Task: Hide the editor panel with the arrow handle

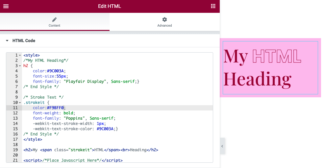Action: pos(222,146)
